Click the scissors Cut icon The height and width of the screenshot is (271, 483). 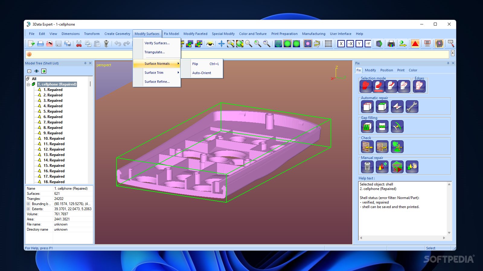point(79,44)
